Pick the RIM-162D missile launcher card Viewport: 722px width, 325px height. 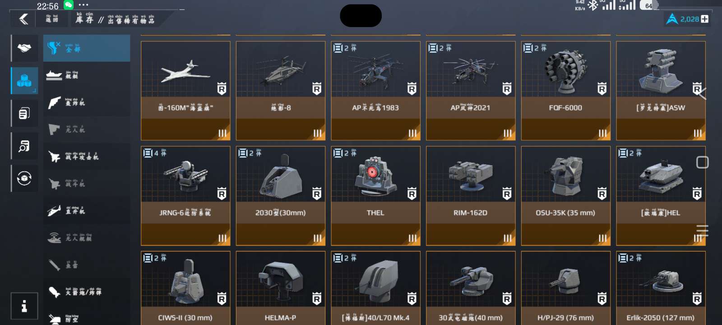coord(471,196)
